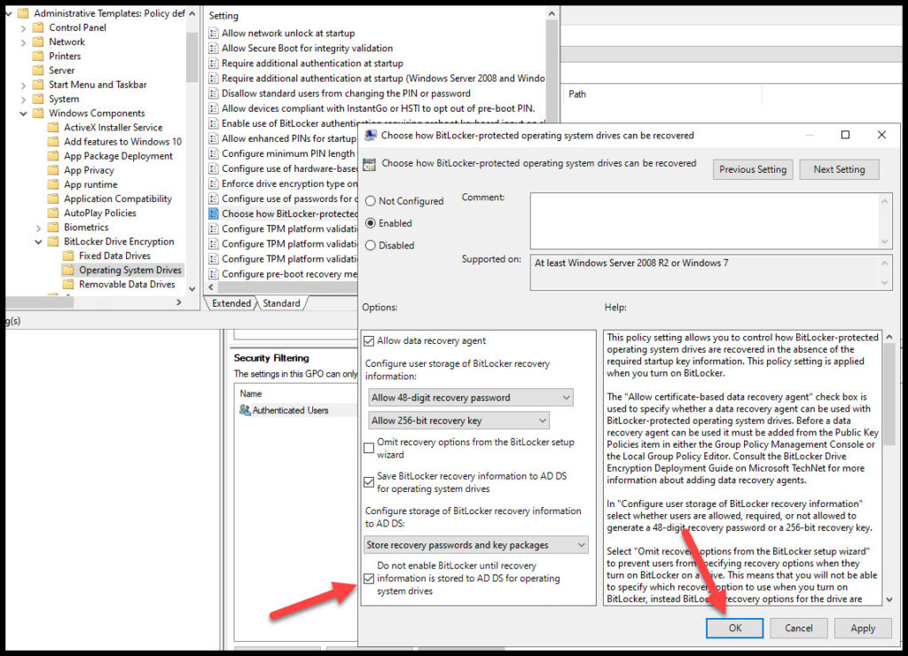Click the Help text scrollbar thumb

(x=889, y=394)
